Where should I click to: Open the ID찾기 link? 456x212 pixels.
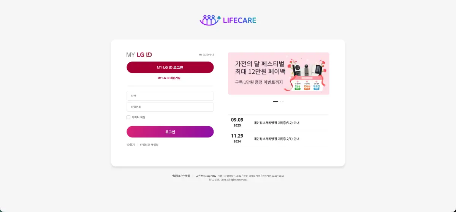tap(131, 145)
